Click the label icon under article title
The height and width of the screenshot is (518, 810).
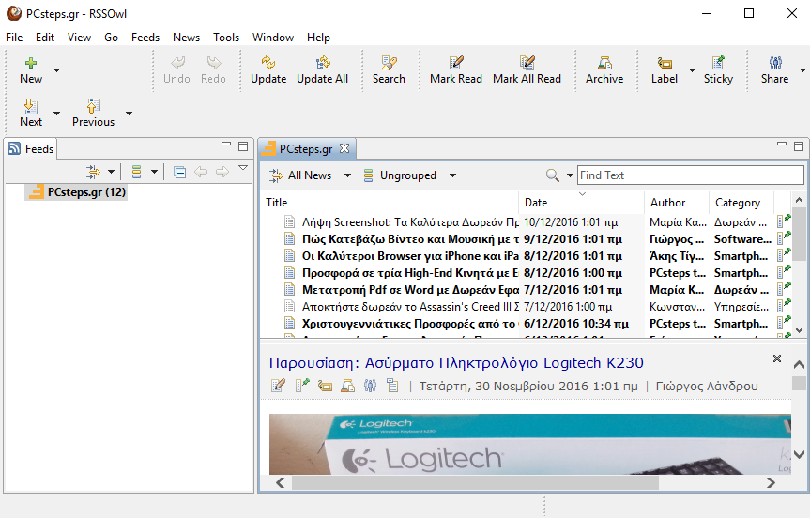pyautogui.click(x=325, y=386)
